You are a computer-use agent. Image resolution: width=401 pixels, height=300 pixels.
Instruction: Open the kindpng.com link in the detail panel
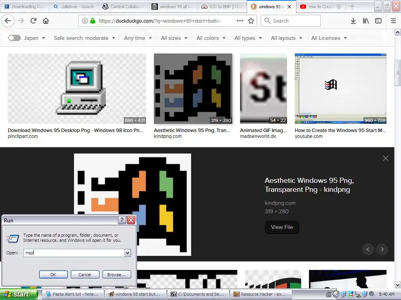point(280,203)
